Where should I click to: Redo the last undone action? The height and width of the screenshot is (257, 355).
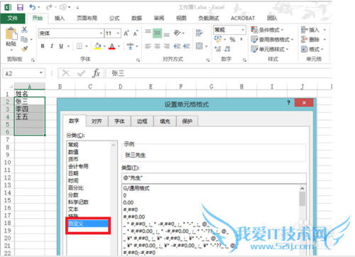[49, 7]
